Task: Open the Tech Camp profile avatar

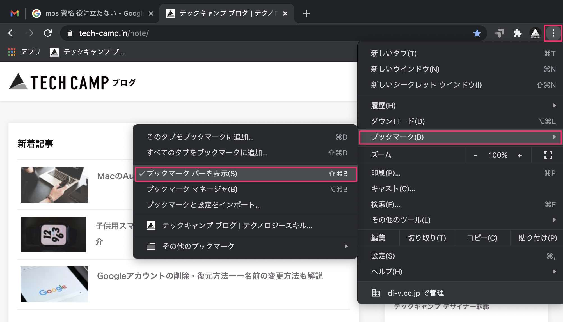Action: (535, 33)
